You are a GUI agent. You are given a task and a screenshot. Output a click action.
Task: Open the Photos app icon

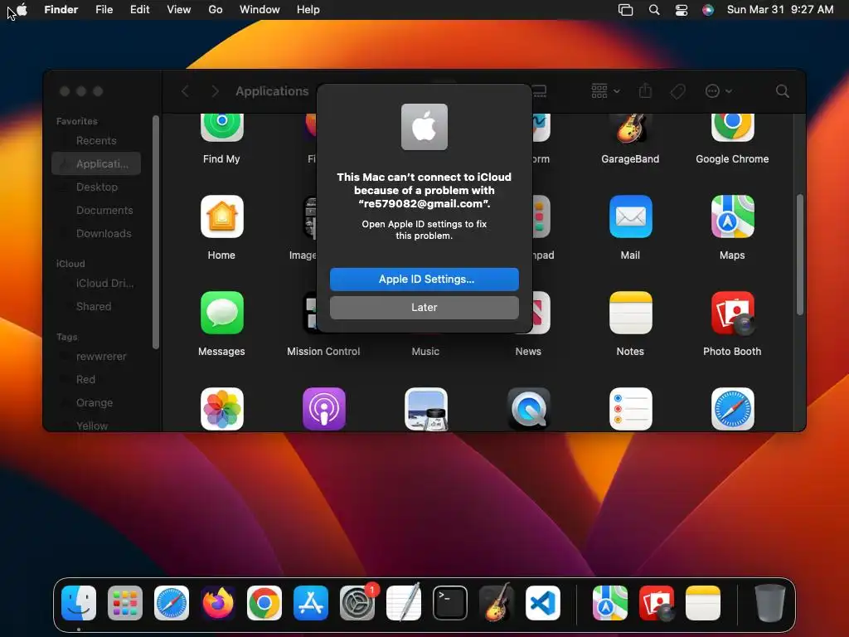click(x=221, y=408)
